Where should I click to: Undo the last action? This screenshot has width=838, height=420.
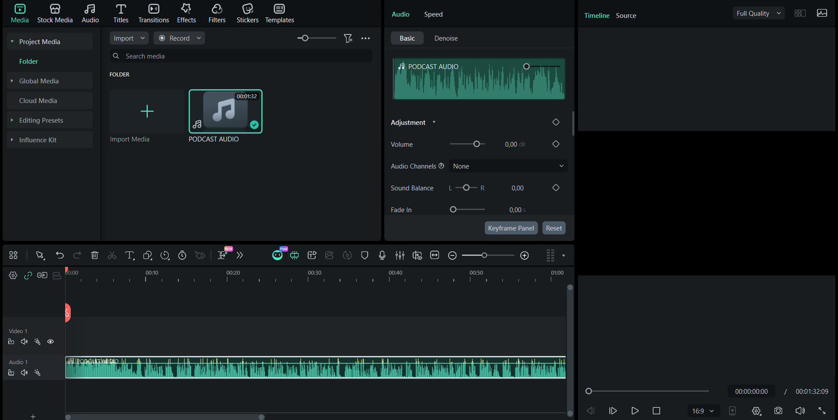pos(60,255)
